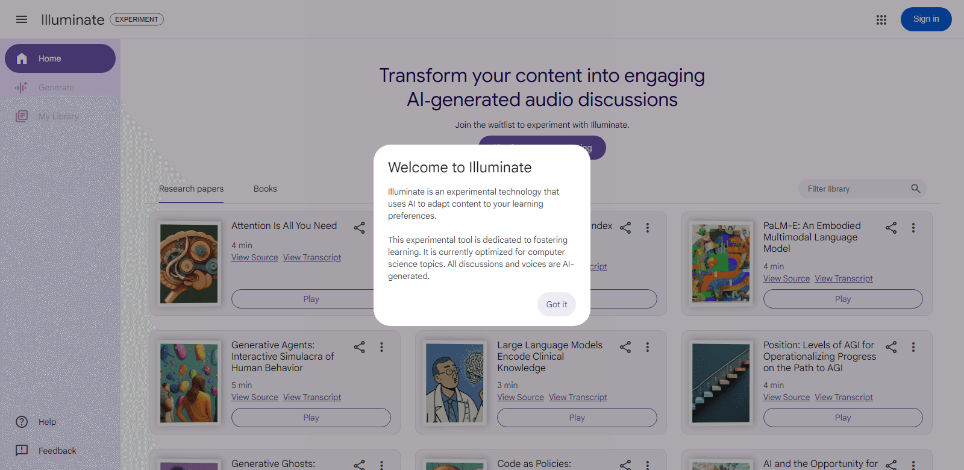Play Large Language Models Encode Clinical Knowledge
This screenshot has height=470, width=964.
[577, 418]
